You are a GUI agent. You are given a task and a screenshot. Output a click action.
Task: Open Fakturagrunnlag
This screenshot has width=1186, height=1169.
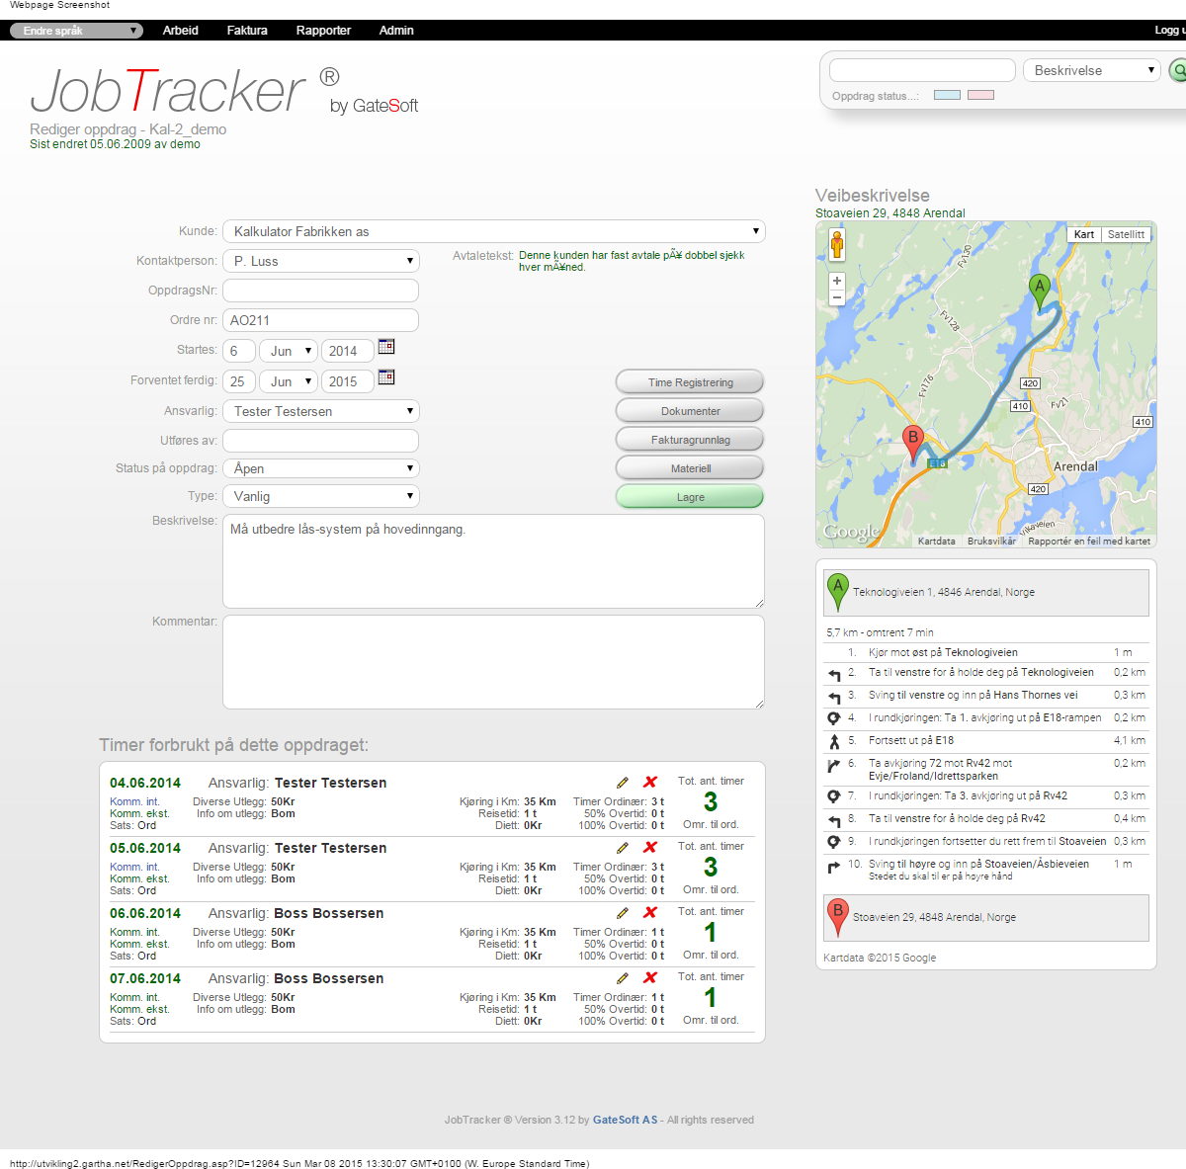coord(690,440)
